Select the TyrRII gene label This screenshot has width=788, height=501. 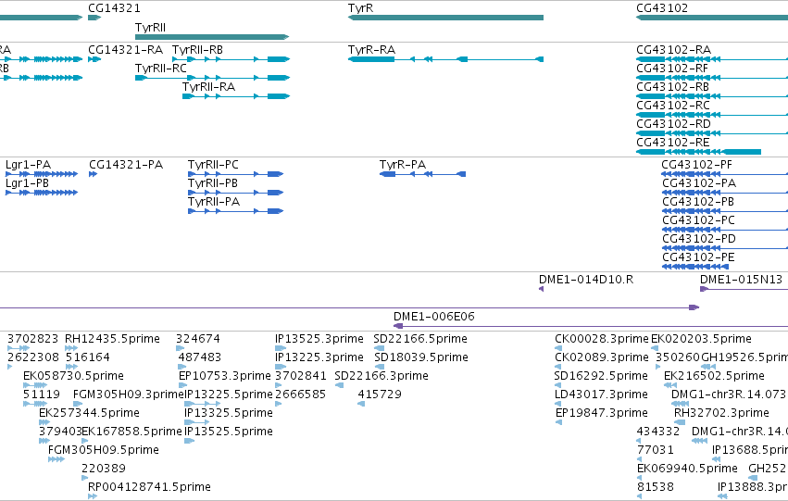coord(150,28)
